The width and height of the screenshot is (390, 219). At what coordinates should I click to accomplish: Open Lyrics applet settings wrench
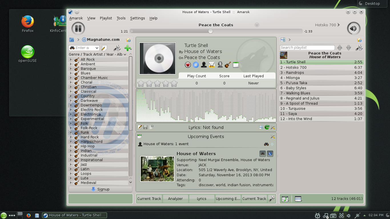tap(273, 127)
